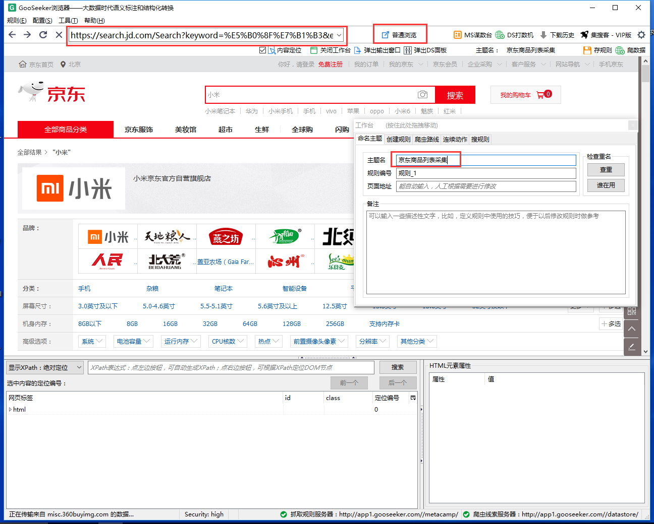Screen dimensions: 654x524
Task: Reload the page with refresh icon
Action: pos(43,35)
